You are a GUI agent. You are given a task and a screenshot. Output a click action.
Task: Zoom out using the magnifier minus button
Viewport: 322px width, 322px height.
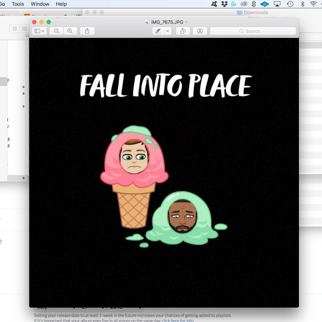coord(56,31)
